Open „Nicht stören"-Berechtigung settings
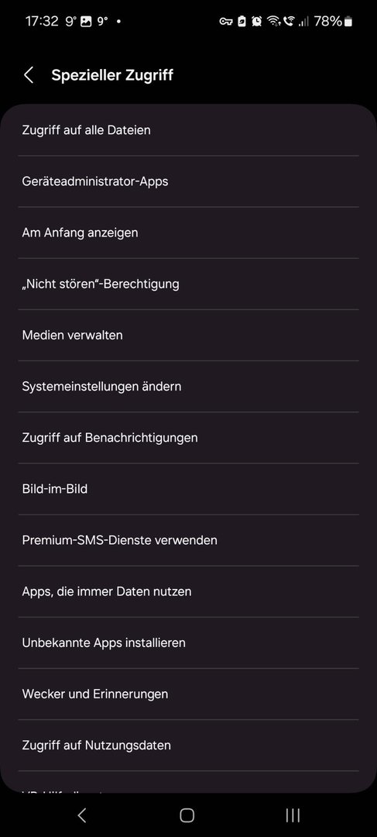Viewport: 377px width, 837px height. (188, 284)
